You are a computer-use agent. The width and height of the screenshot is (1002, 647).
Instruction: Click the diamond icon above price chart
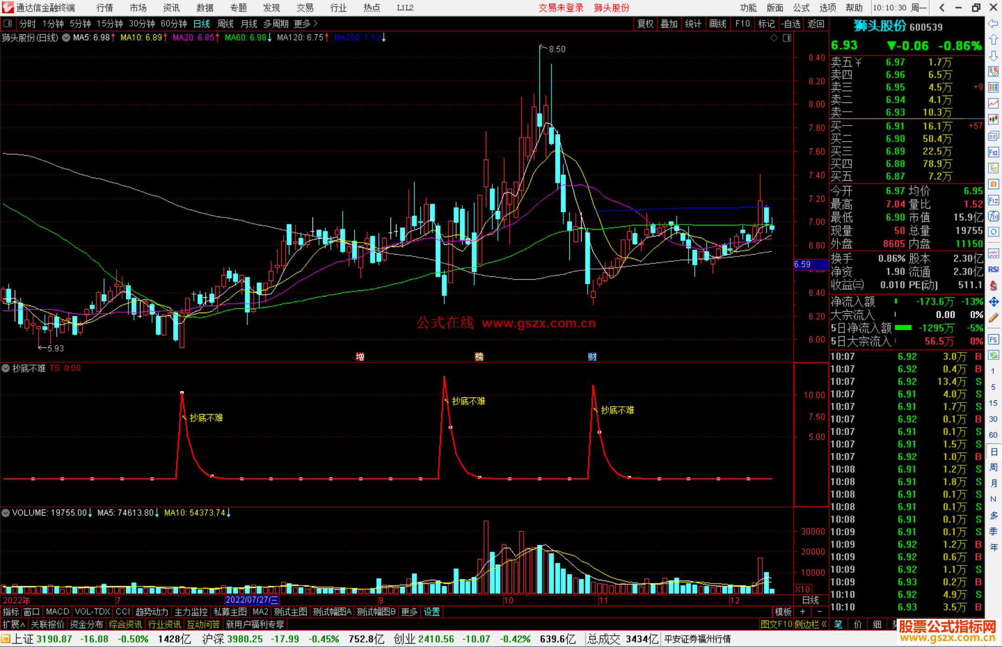point(774,38)
